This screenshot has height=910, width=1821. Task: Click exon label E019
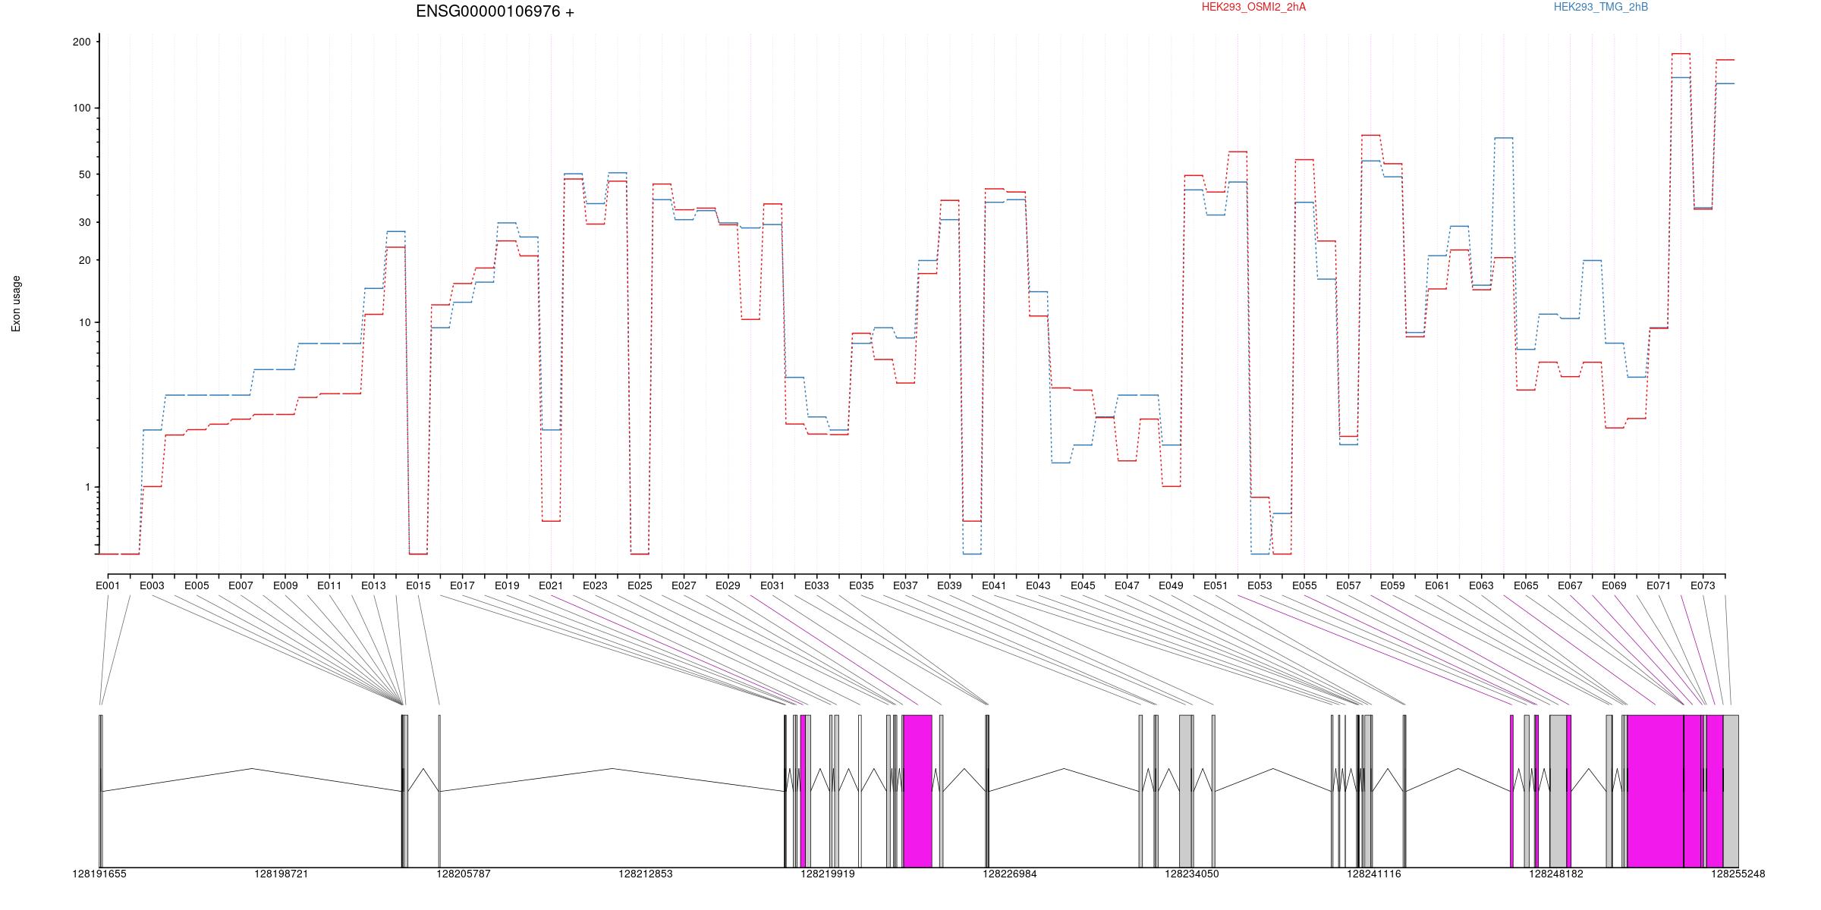tap(507, 585)
